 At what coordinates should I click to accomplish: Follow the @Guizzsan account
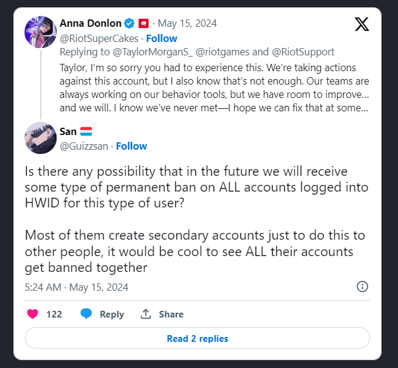131,146
